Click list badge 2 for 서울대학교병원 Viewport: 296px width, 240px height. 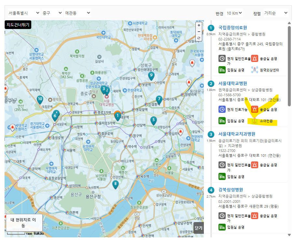(211, 84)
